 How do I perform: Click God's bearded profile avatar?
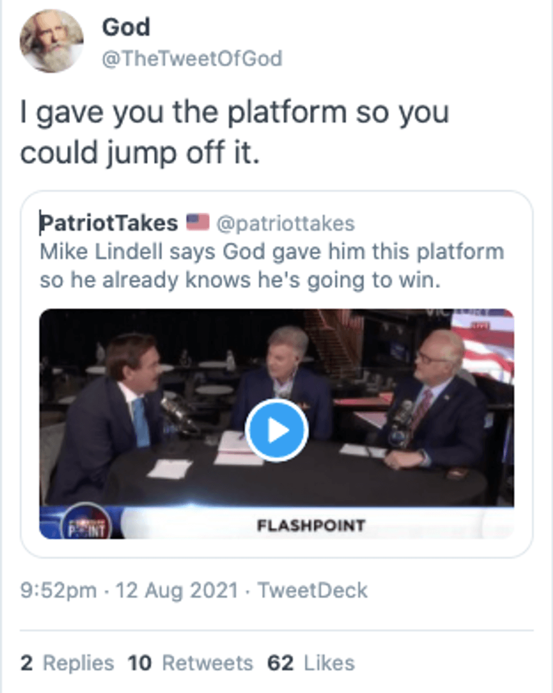51,41
